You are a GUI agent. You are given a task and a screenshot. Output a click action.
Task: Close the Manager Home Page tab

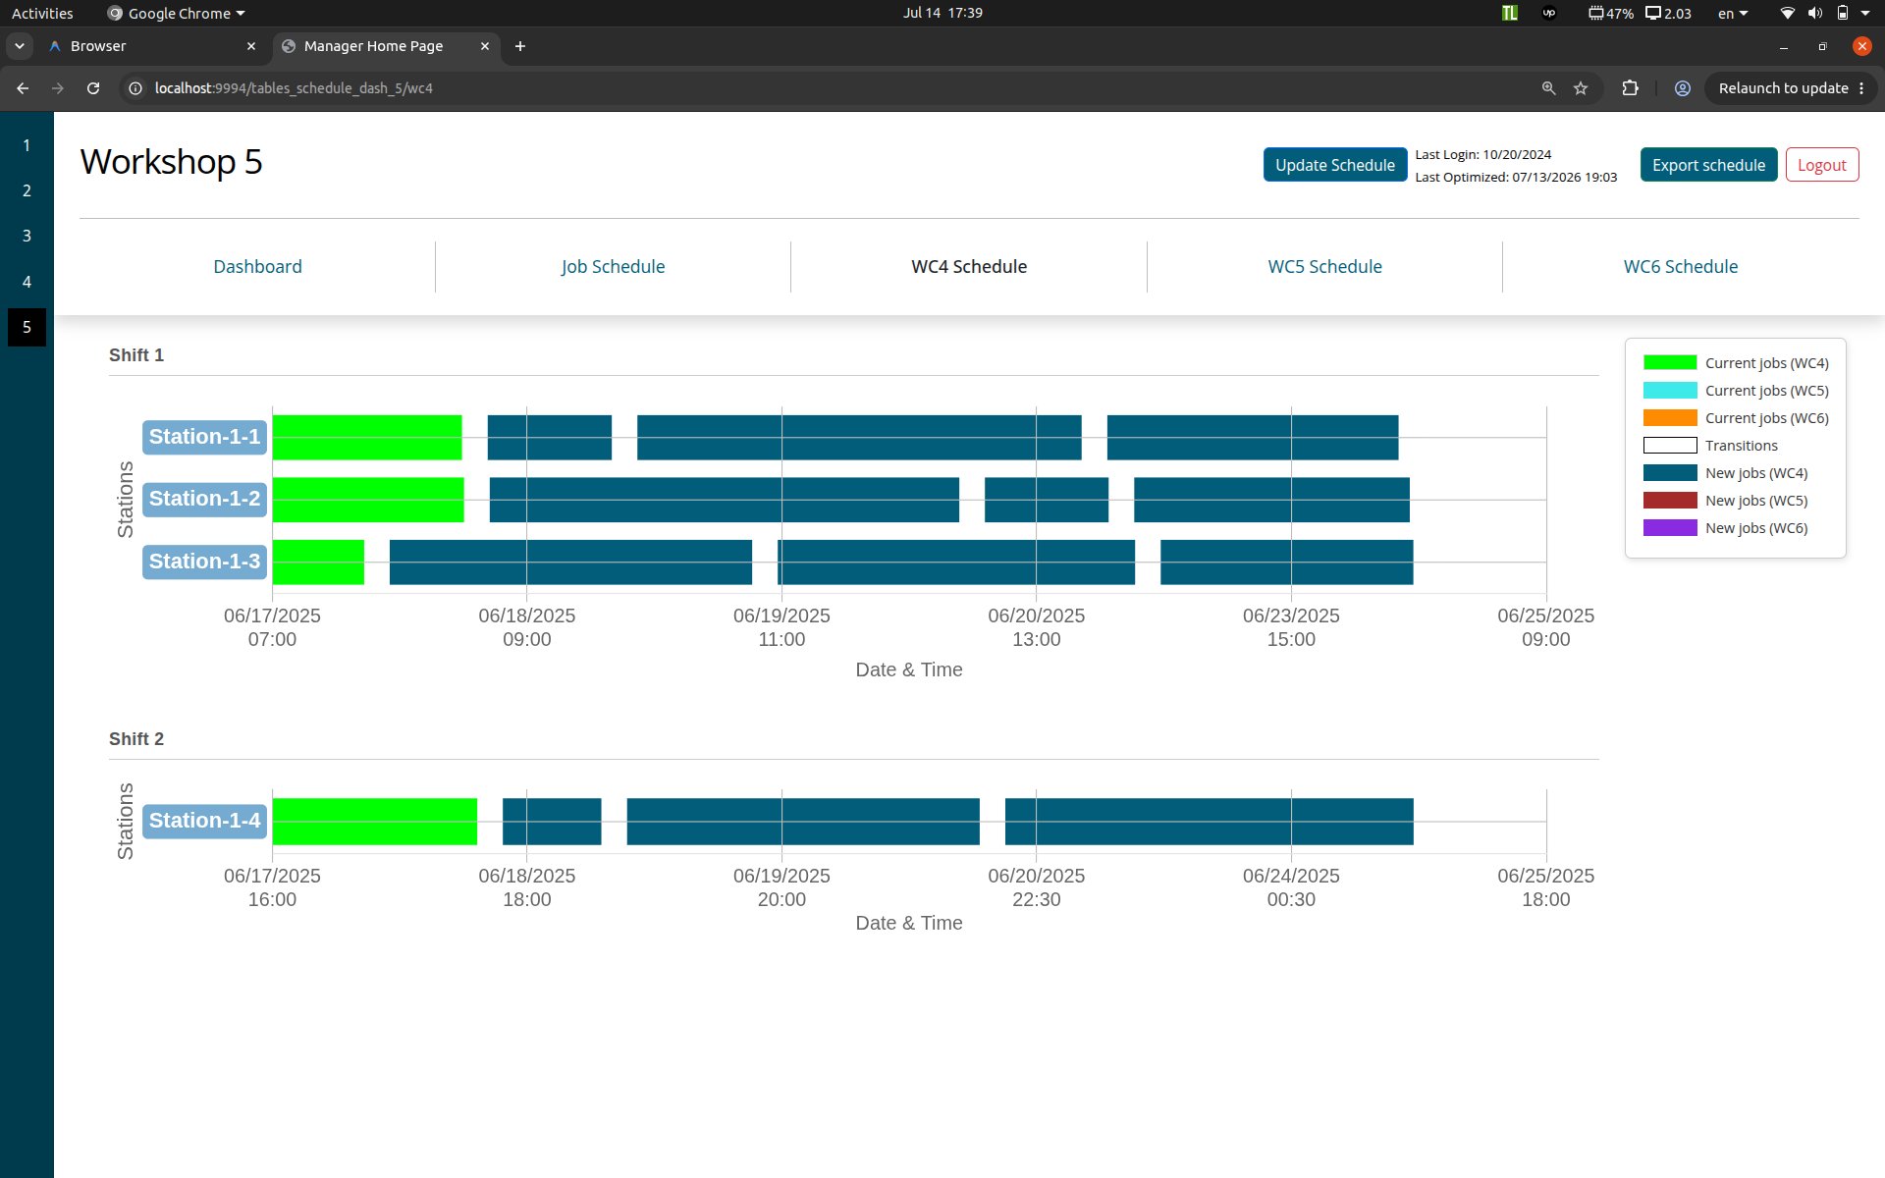point(484,46)
